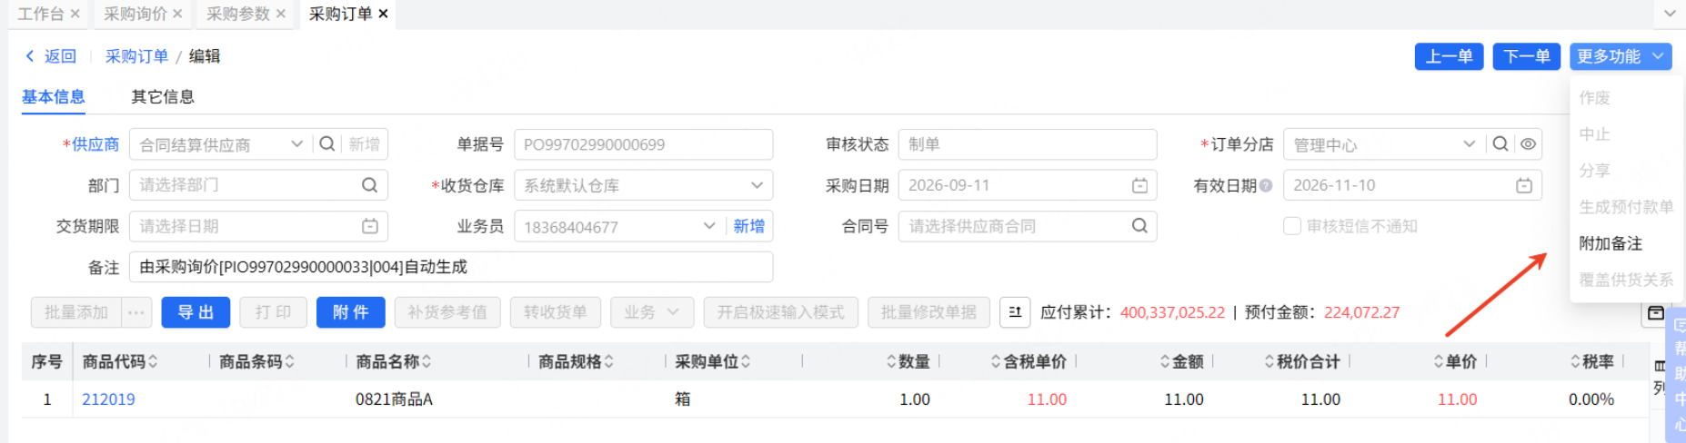Click the contract number search icon
Viewport: 1686px width, 443px height.
[1139, 226]
